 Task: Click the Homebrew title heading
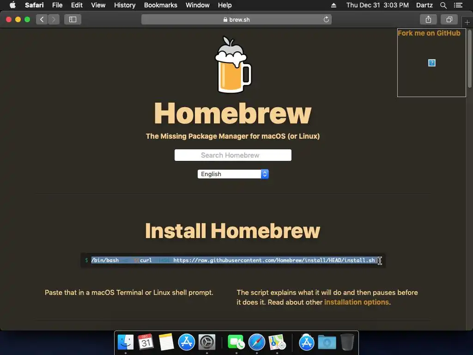233,114
